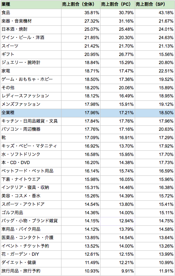Select the 楽器・音楽機材 cell
Screen dimensions: 175x276
point(31,21)
